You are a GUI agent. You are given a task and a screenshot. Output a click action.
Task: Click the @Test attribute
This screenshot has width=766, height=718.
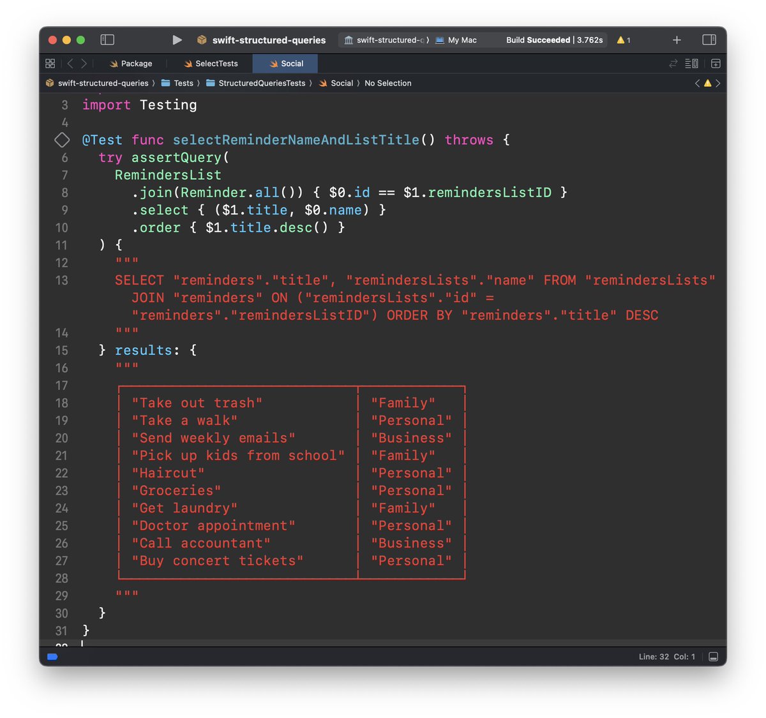point(102,140)
